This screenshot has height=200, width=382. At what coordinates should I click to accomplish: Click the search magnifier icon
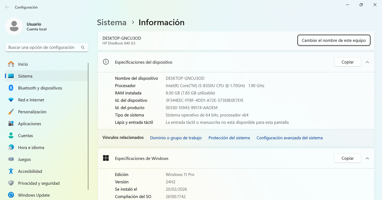pyautogui.click(x=83, y=47)
